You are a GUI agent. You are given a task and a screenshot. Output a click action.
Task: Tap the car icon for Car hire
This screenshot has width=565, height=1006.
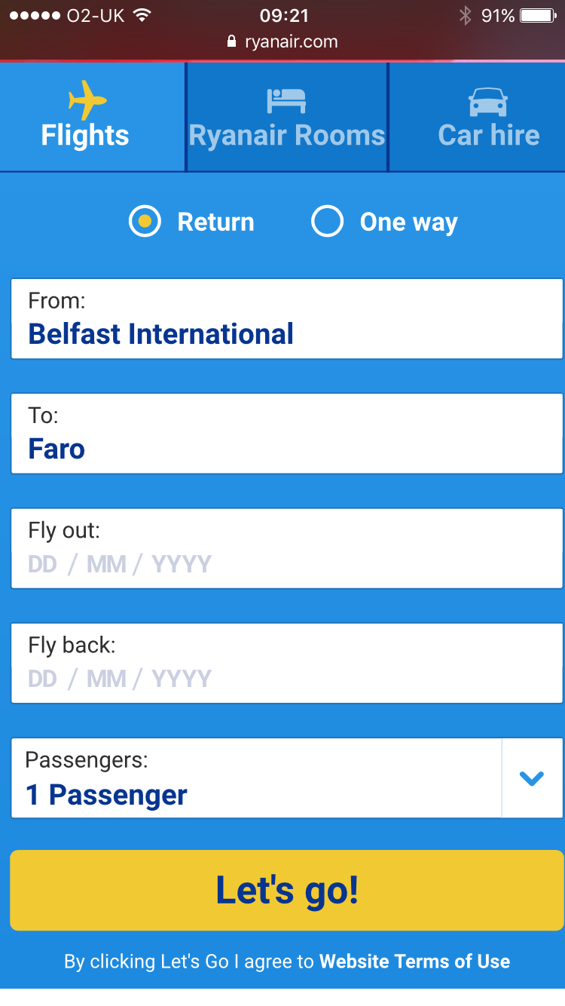click(488, 102)
